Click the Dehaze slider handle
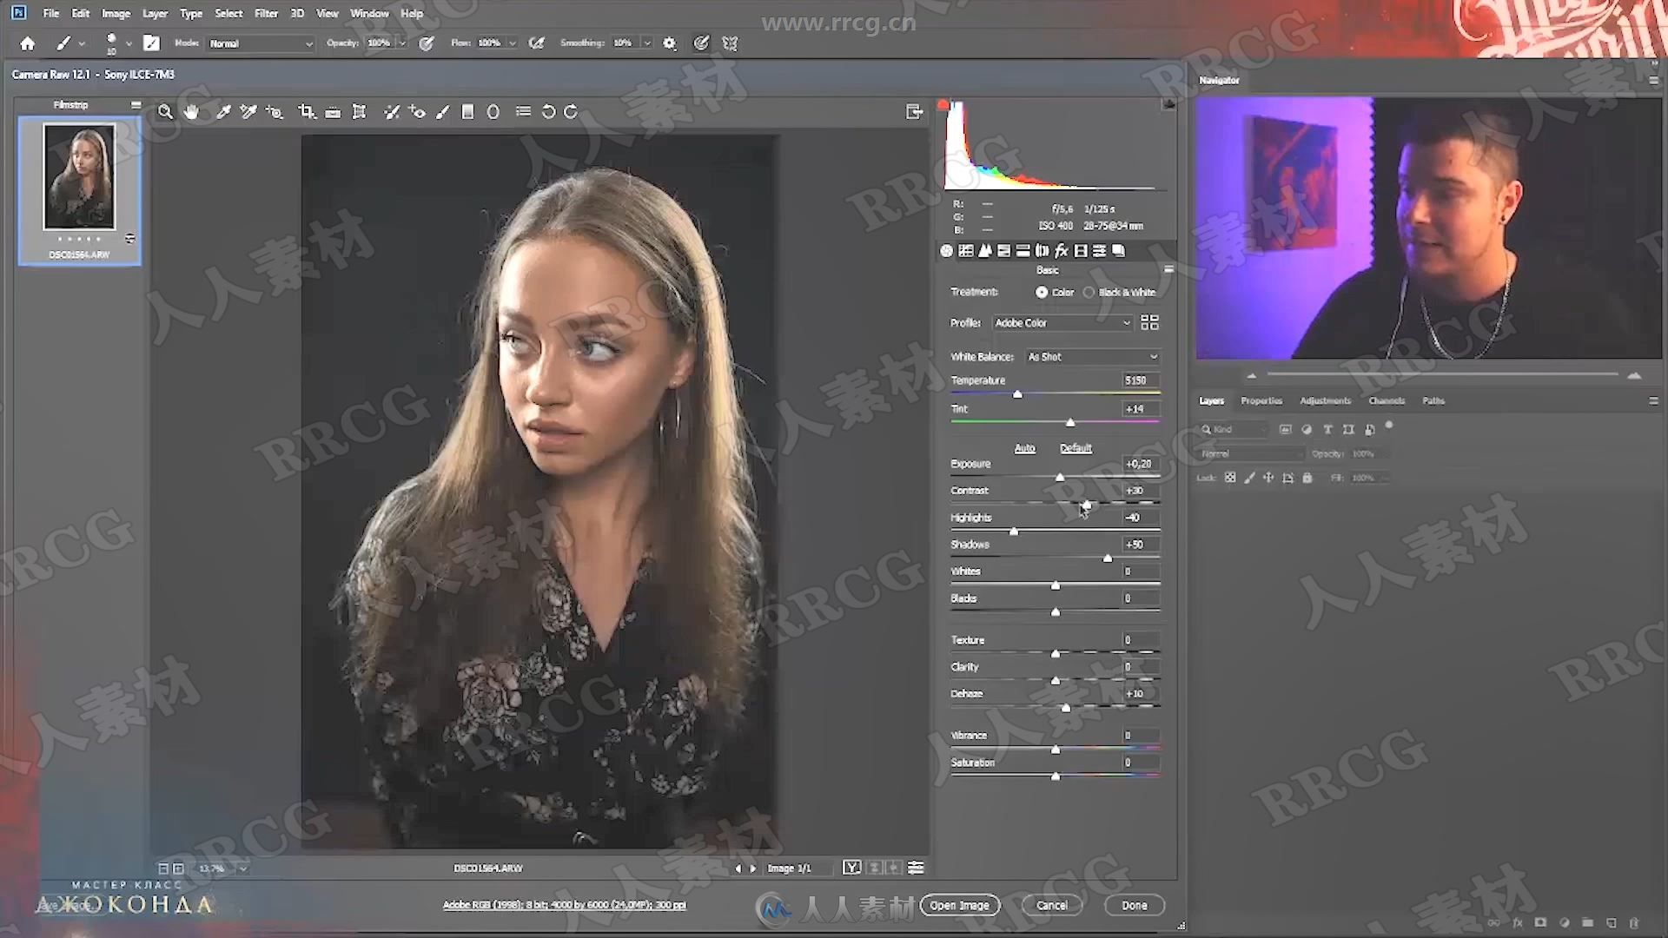 (x=1066, y=708)
